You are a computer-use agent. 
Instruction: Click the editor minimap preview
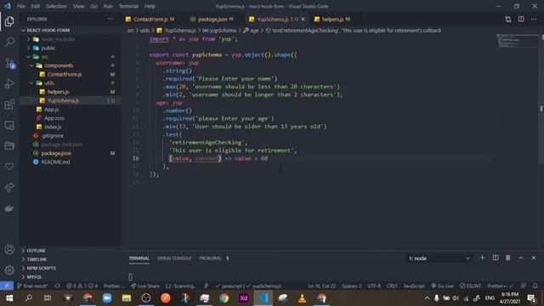(x=517, y=42)
